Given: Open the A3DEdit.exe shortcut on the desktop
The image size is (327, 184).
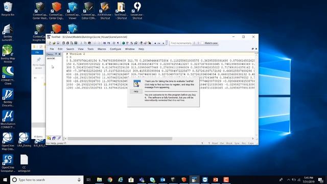Looking at the screenshot, I should coord(105,11).
